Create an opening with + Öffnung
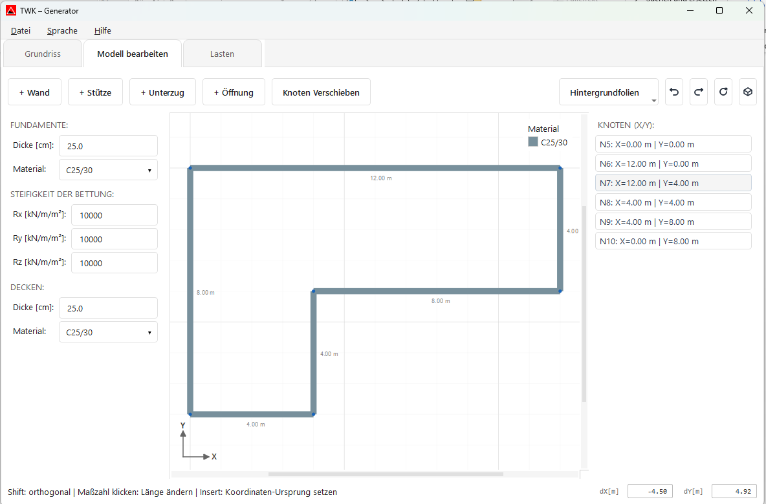This screenshot has height=504, width=766. [234, 92]
